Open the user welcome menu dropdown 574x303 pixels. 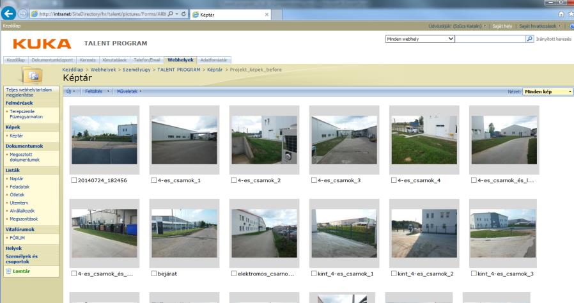(457, 26)
